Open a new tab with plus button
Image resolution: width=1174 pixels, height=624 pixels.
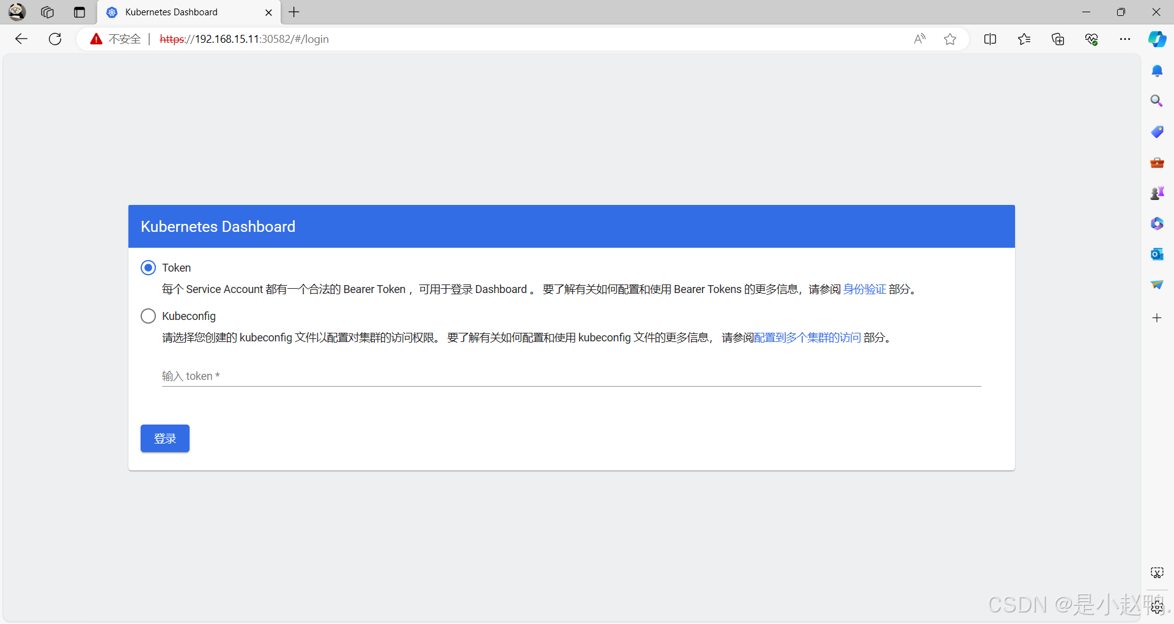pos(294,12)
